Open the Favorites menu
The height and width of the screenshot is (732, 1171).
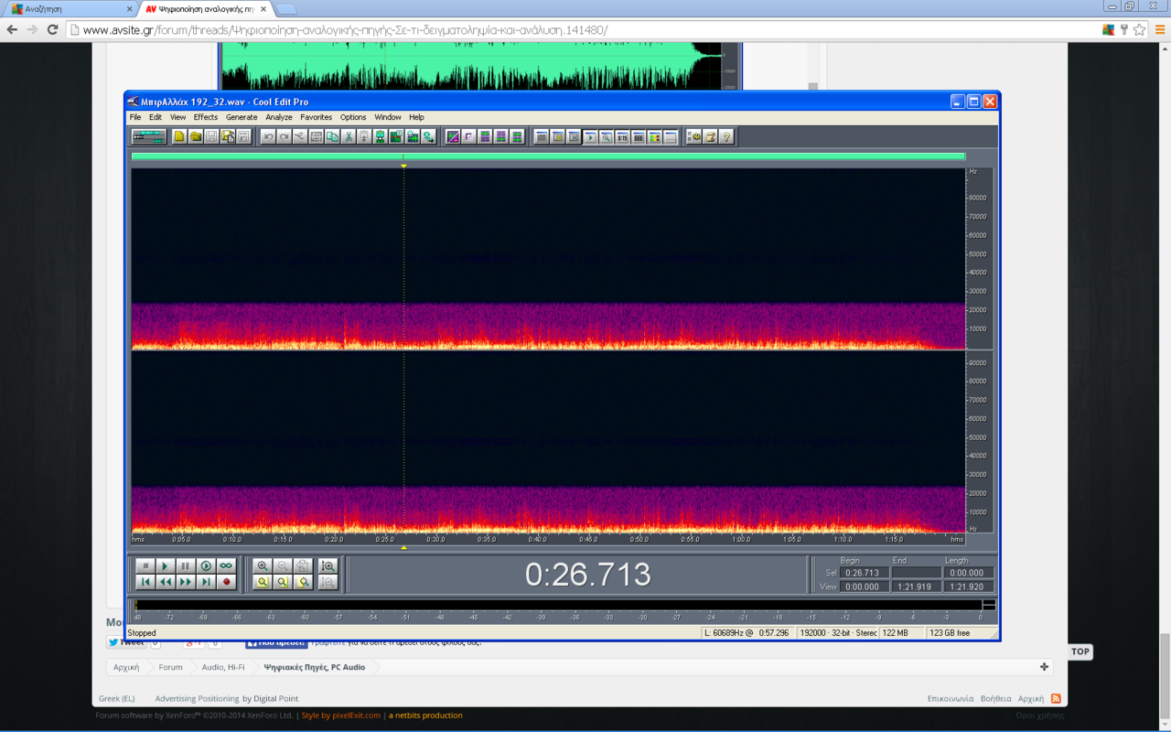point(317,117)
